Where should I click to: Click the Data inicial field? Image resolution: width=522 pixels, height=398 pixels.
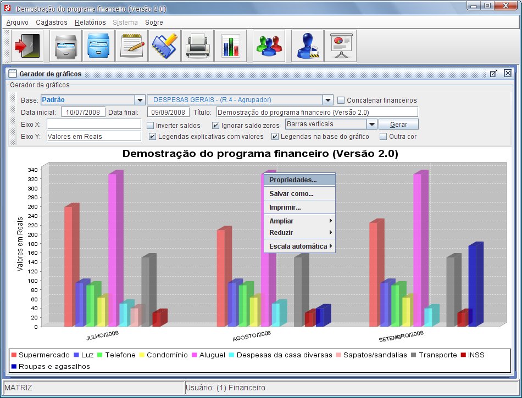pos(83,112)
